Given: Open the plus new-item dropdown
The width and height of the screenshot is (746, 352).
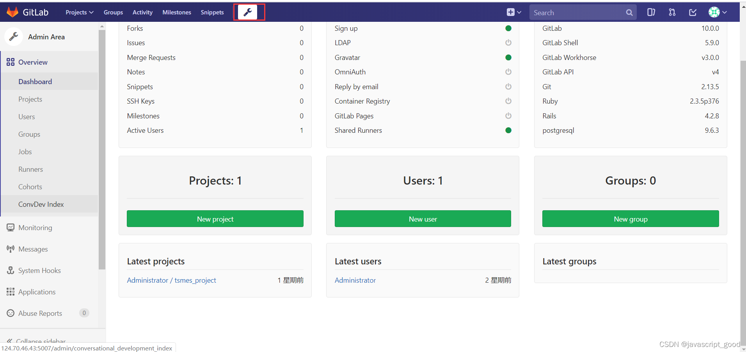Looking at the screenshot, I should coord(514,12).
